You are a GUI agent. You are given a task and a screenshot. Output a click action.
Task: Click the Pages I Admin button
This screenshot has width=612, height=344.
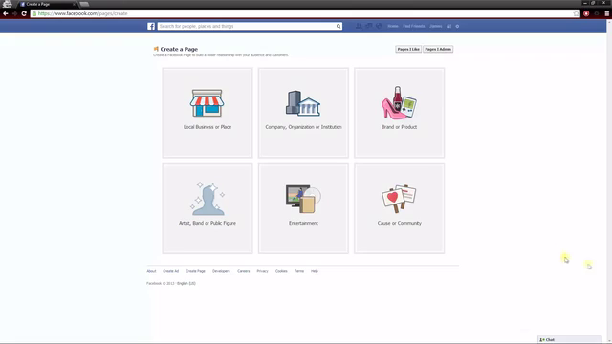(x=438, y=49)
